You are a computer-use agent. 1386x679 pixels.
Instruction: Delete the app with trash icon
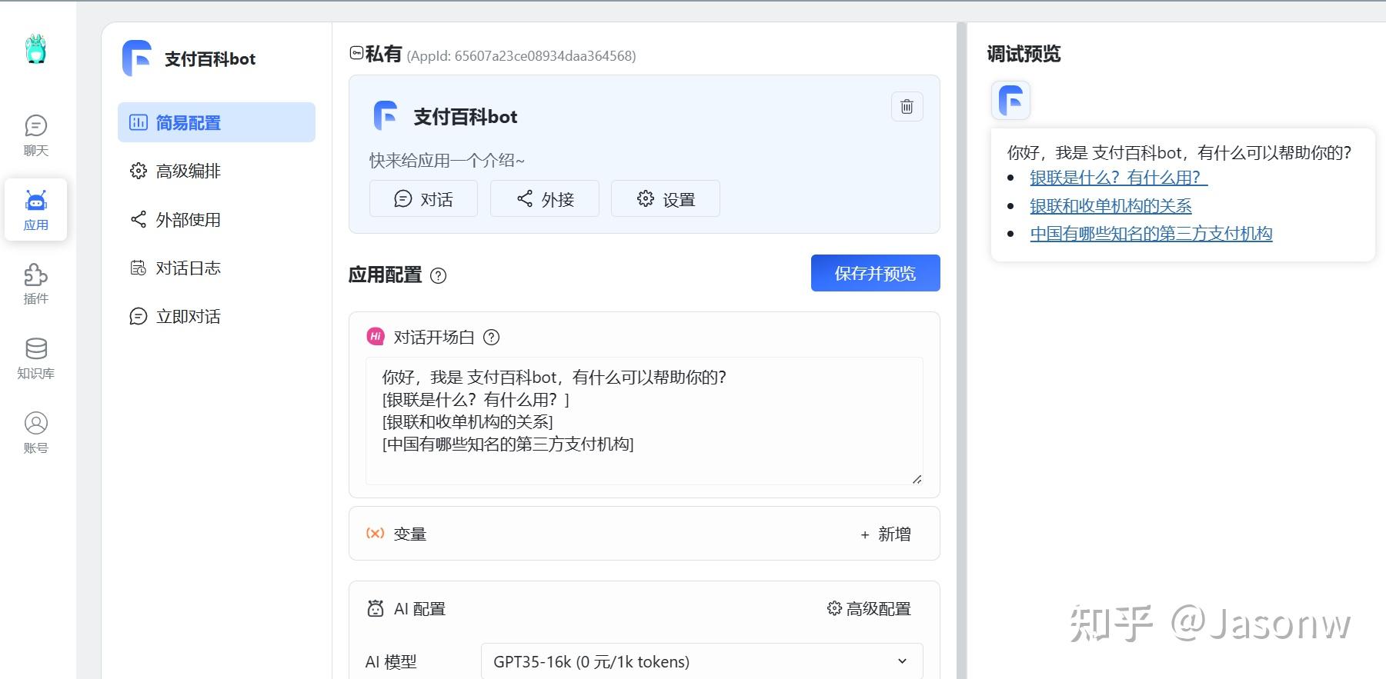tap(907, 107)
